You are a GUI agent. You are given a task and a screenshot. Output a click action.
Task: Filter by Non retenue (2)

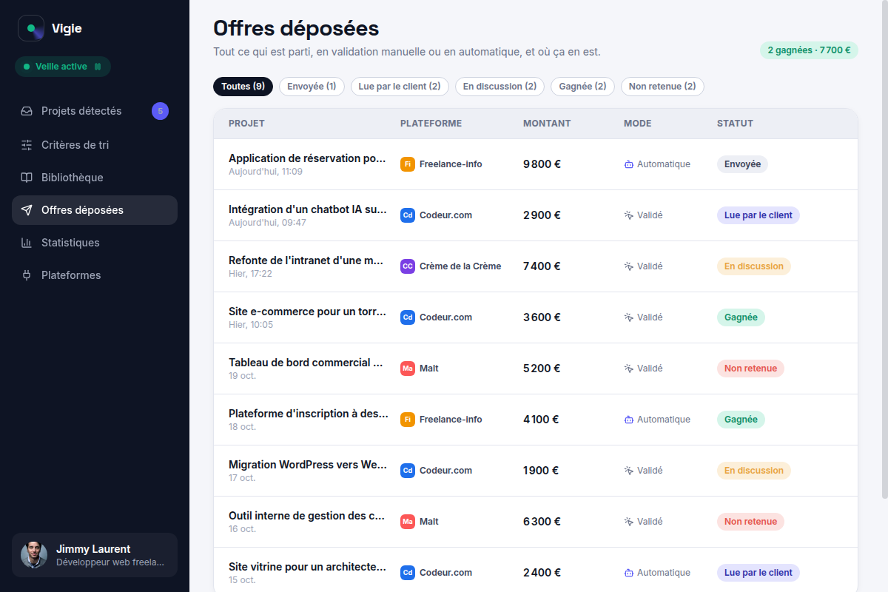[x=662, y=87]
